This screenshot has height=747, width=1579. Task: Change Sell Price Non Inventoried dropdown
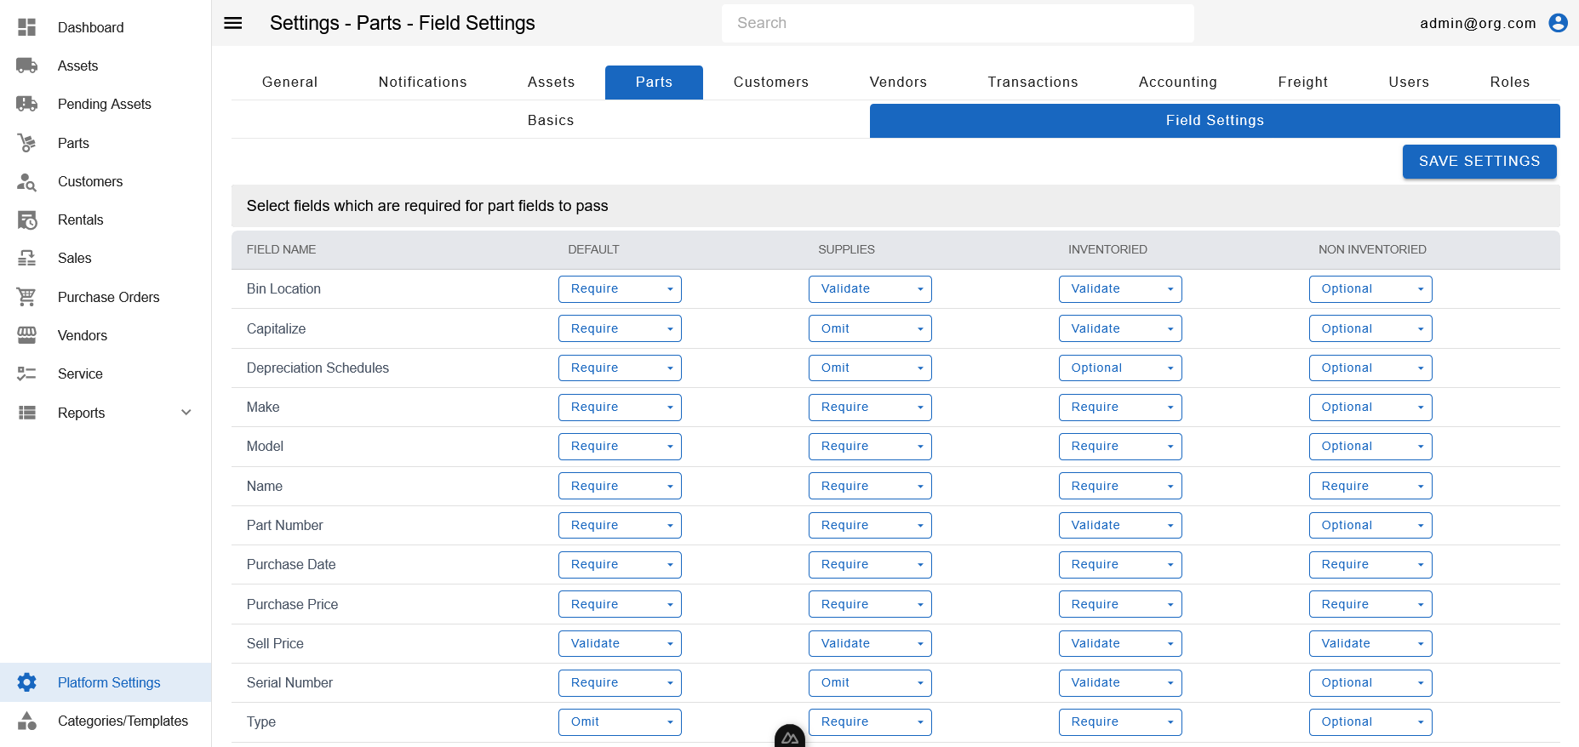point(1370,643)
